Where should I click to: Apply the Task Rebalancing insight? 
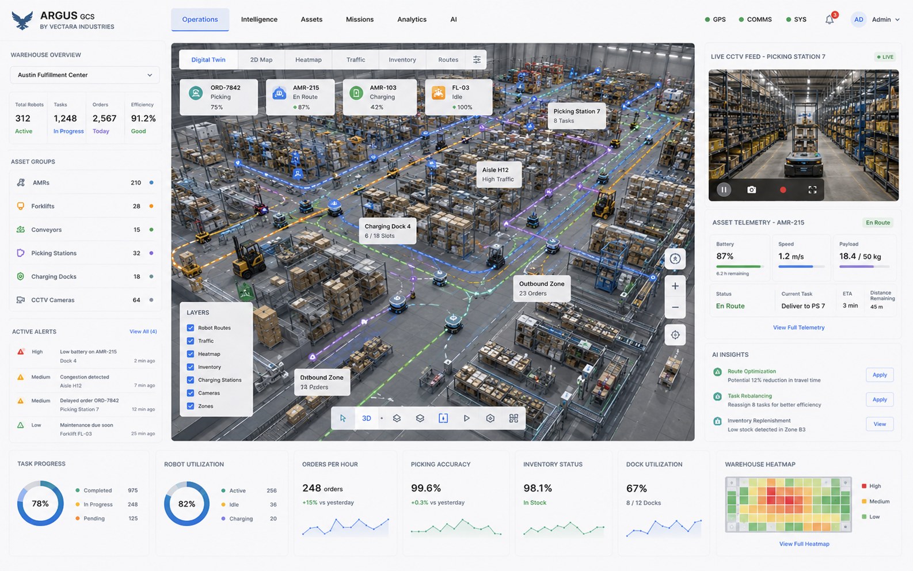tap(880, 399)
